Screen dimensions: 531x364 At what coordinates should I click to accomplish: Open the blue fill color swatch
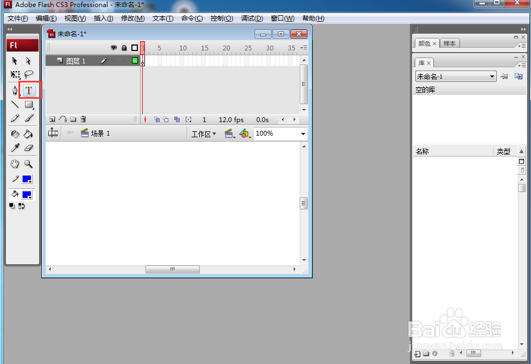[x=27, y=195]
